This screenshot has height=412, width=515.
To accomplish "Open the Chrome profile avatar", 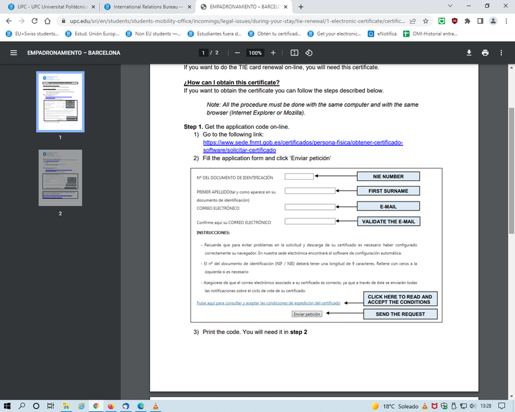I will (x=493, y=21).
